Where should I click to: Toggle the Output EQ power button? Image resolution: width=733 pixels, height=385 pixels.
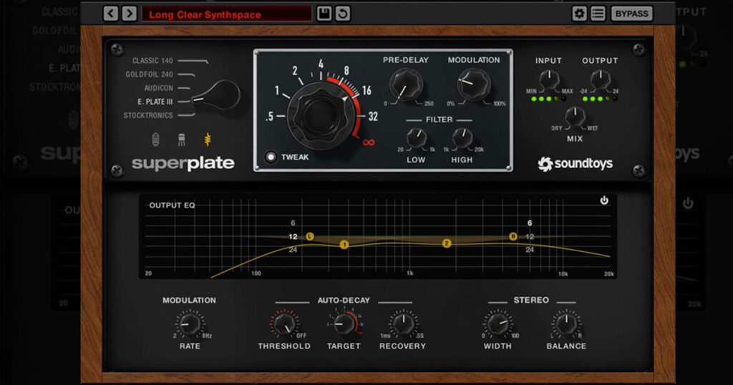pos(604,201)
